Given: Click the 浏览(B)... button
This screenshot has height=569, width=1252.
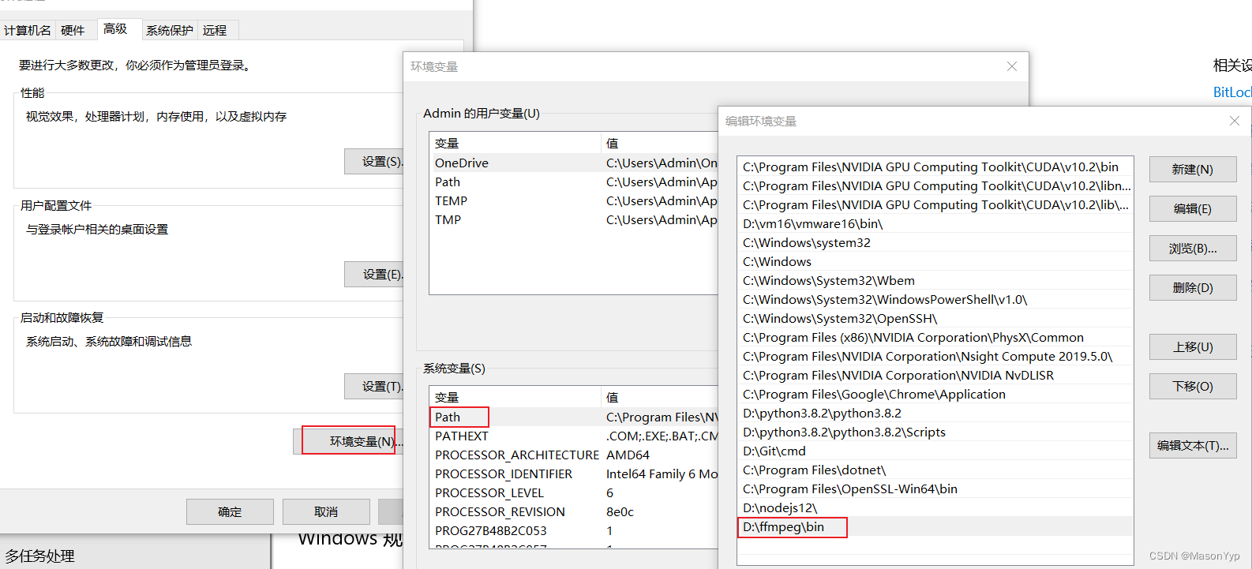Looking at the screenshot, I should (1193, 248).
